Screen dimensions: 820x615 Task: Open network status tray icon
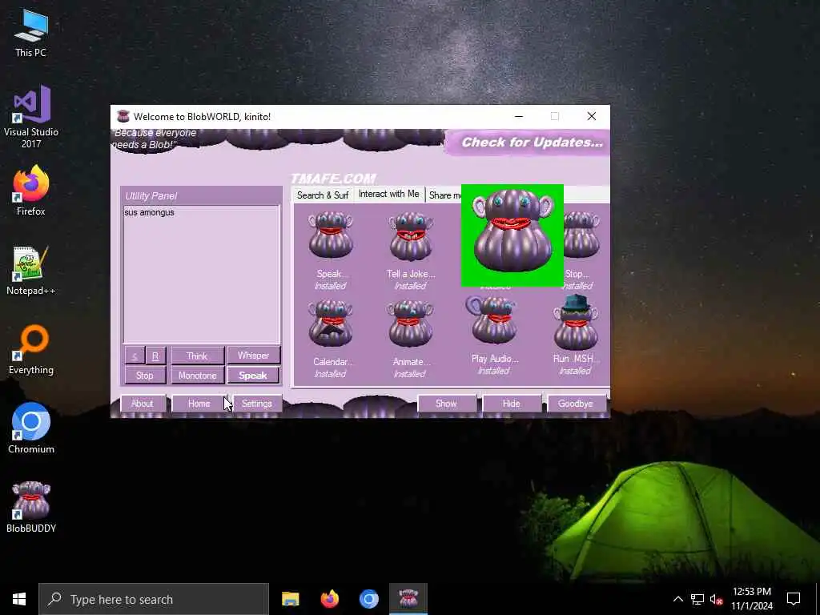[x=697, y=599]
